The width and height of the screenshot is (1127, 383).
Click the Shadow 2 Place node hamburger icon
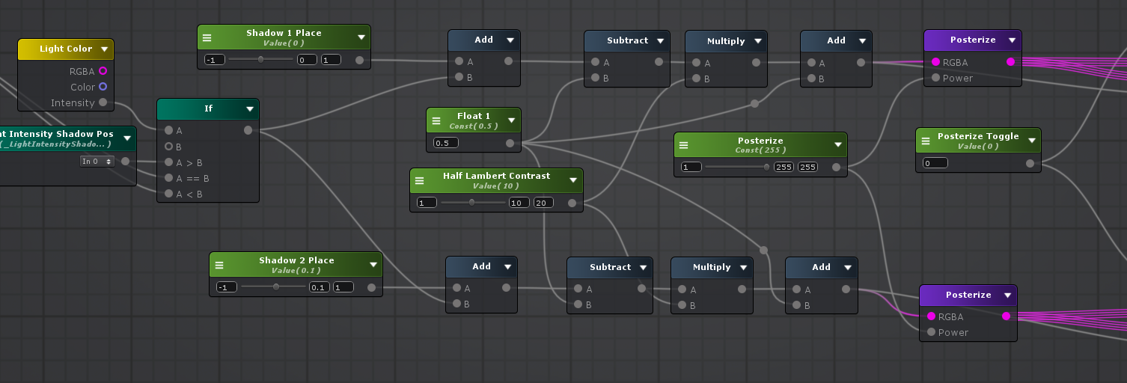point(219,265)
